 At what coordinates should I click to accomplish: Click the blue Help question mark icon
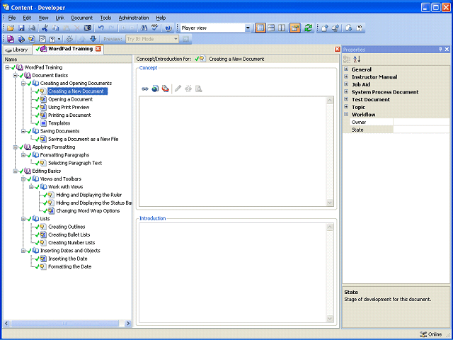tap(168, 28)
